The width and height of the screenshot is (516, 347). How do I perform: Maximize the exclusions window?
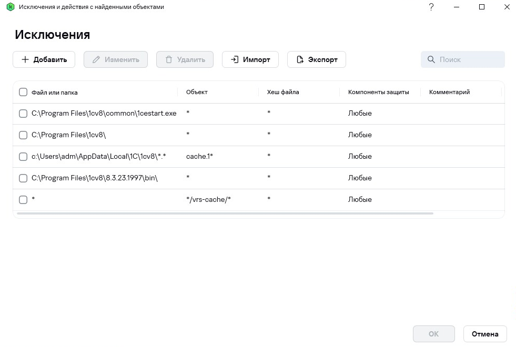click(x=482, y=7)
